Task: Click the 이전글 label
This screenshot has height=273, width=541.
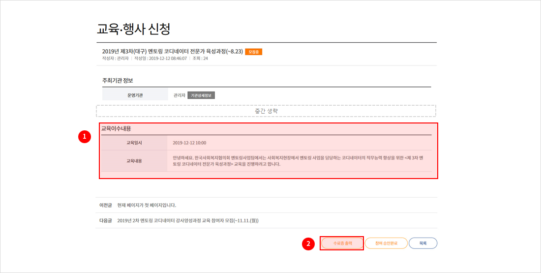Action: (x=105, y=205)
